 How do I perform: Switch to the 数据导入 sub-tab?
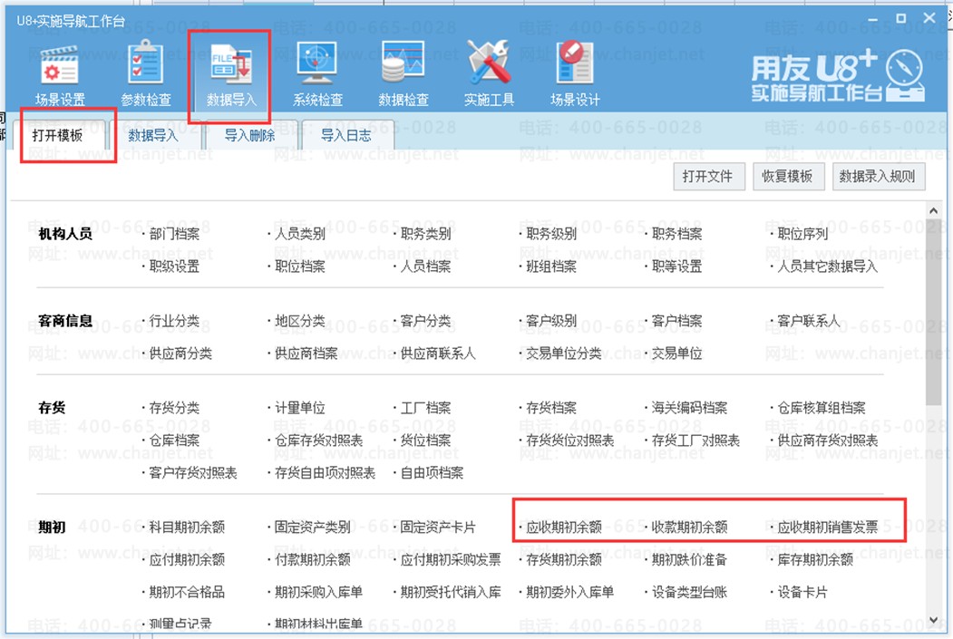point(153,135)
